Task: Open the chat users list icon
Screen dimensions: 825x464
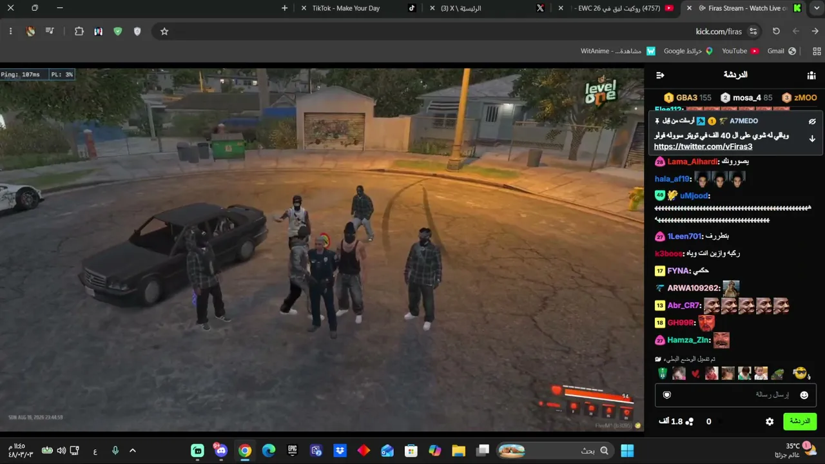Action: click(811, 75)
